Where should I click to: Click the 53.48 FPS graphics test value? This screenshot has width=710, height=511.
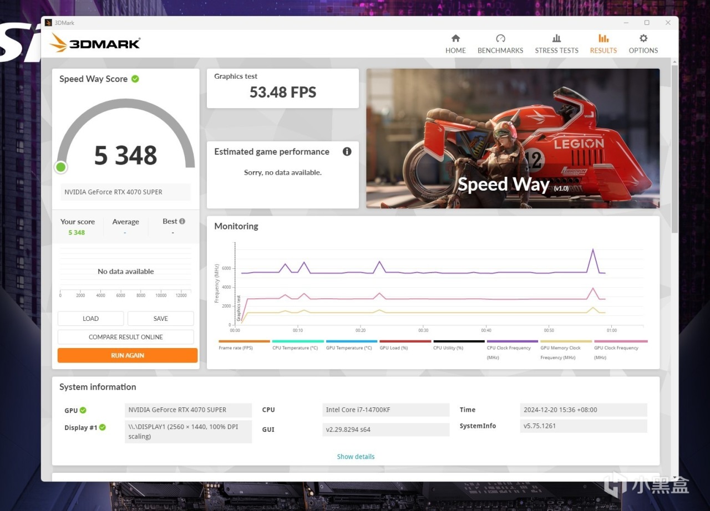click(283, 93)
